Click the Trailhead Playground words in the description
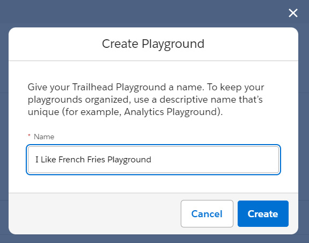The image size is (309, 243). pos(119,87)
